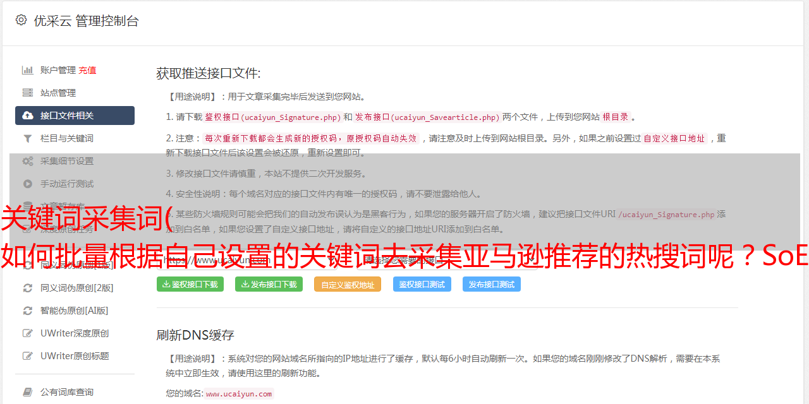This screenshot has width=809, height=404.
Task: Open the UWriter深度原创 page
Action: pyautogui.click(x=75, y=333)
